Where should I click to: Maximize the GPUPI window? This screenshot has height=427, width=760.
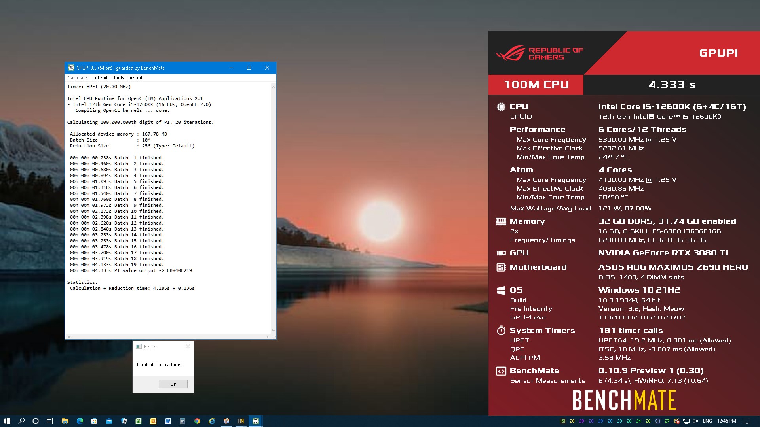pyautogui.click(x=249, y=68)
